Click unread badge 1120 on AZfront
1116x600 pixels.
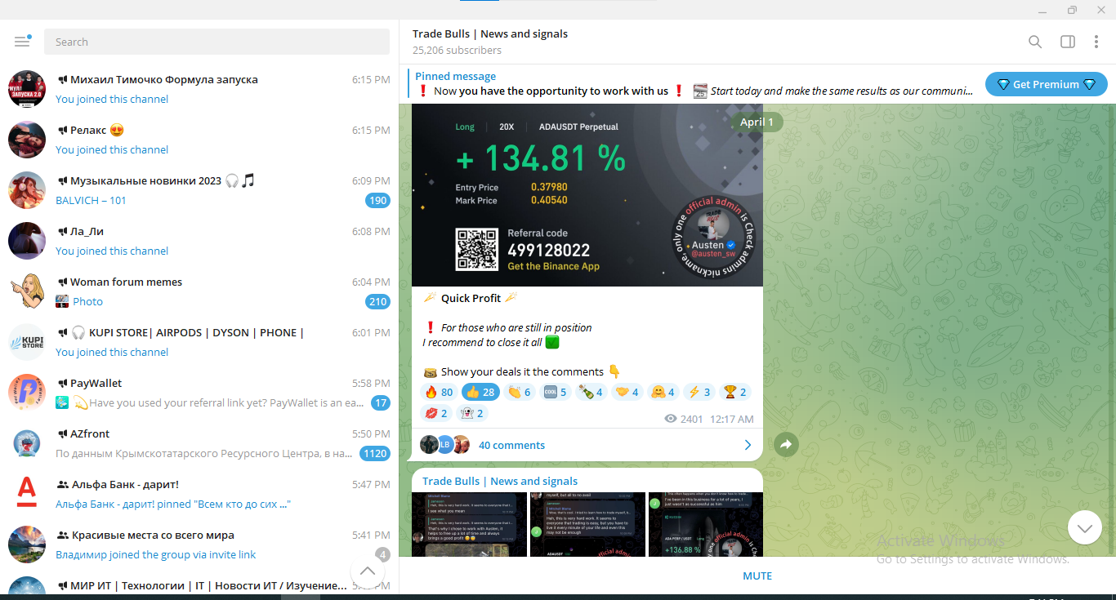coord(375,453)
